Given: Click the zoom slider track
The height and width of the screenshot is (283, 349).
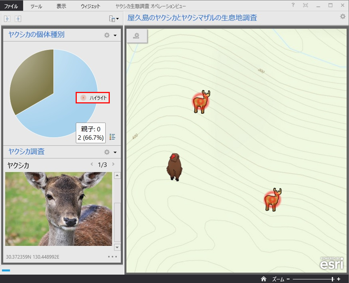Looking at the screenshot, I should (x=311, y=279).
